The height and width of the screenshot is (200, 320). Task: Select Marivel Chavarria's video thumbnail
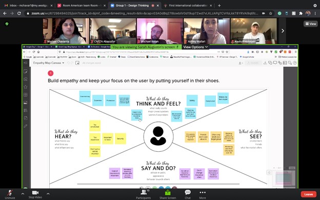pyautogui.click(x=66, y=31)
